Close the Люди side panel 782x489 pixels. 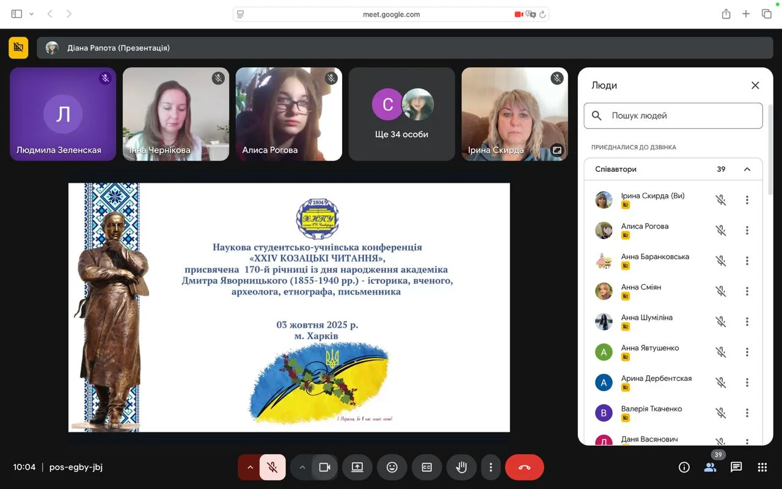[x=755, y=86]
